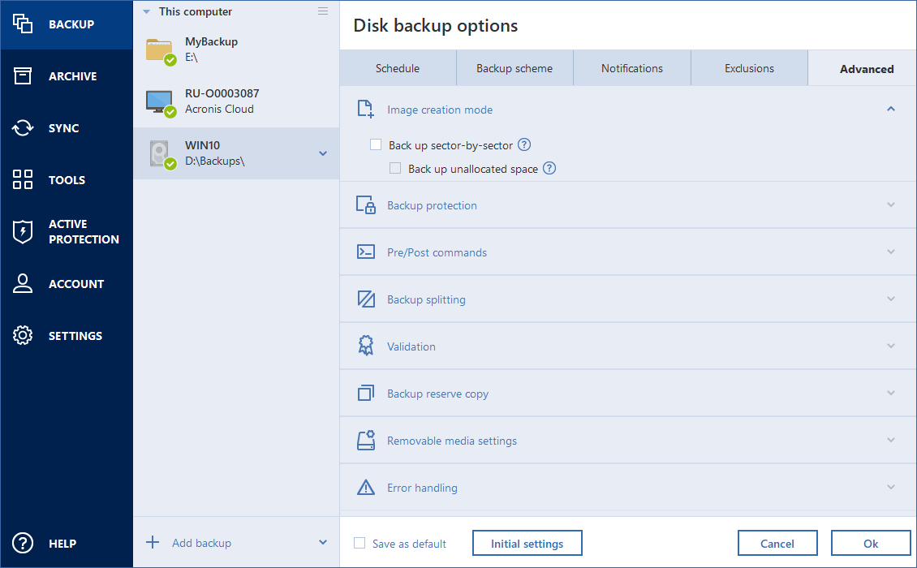Image resolution: width=917 pixels, height=568 pixels.
Task: Enable Back up sector-by-sector checkbox
Action: click(376, 145)
